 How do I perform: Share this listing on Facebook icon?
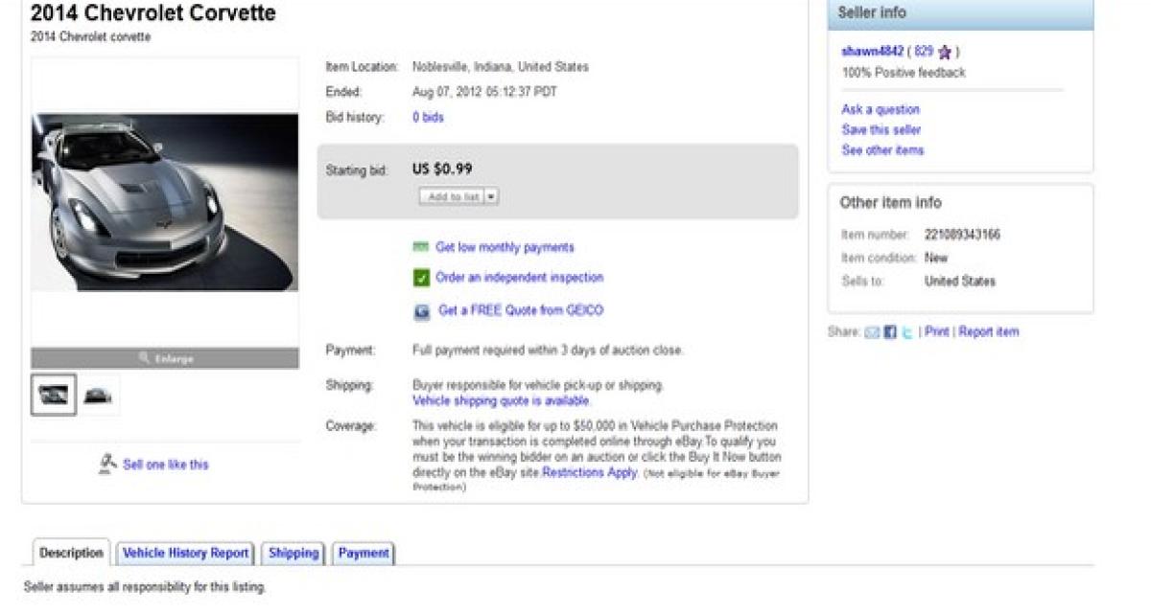(889, 332)
